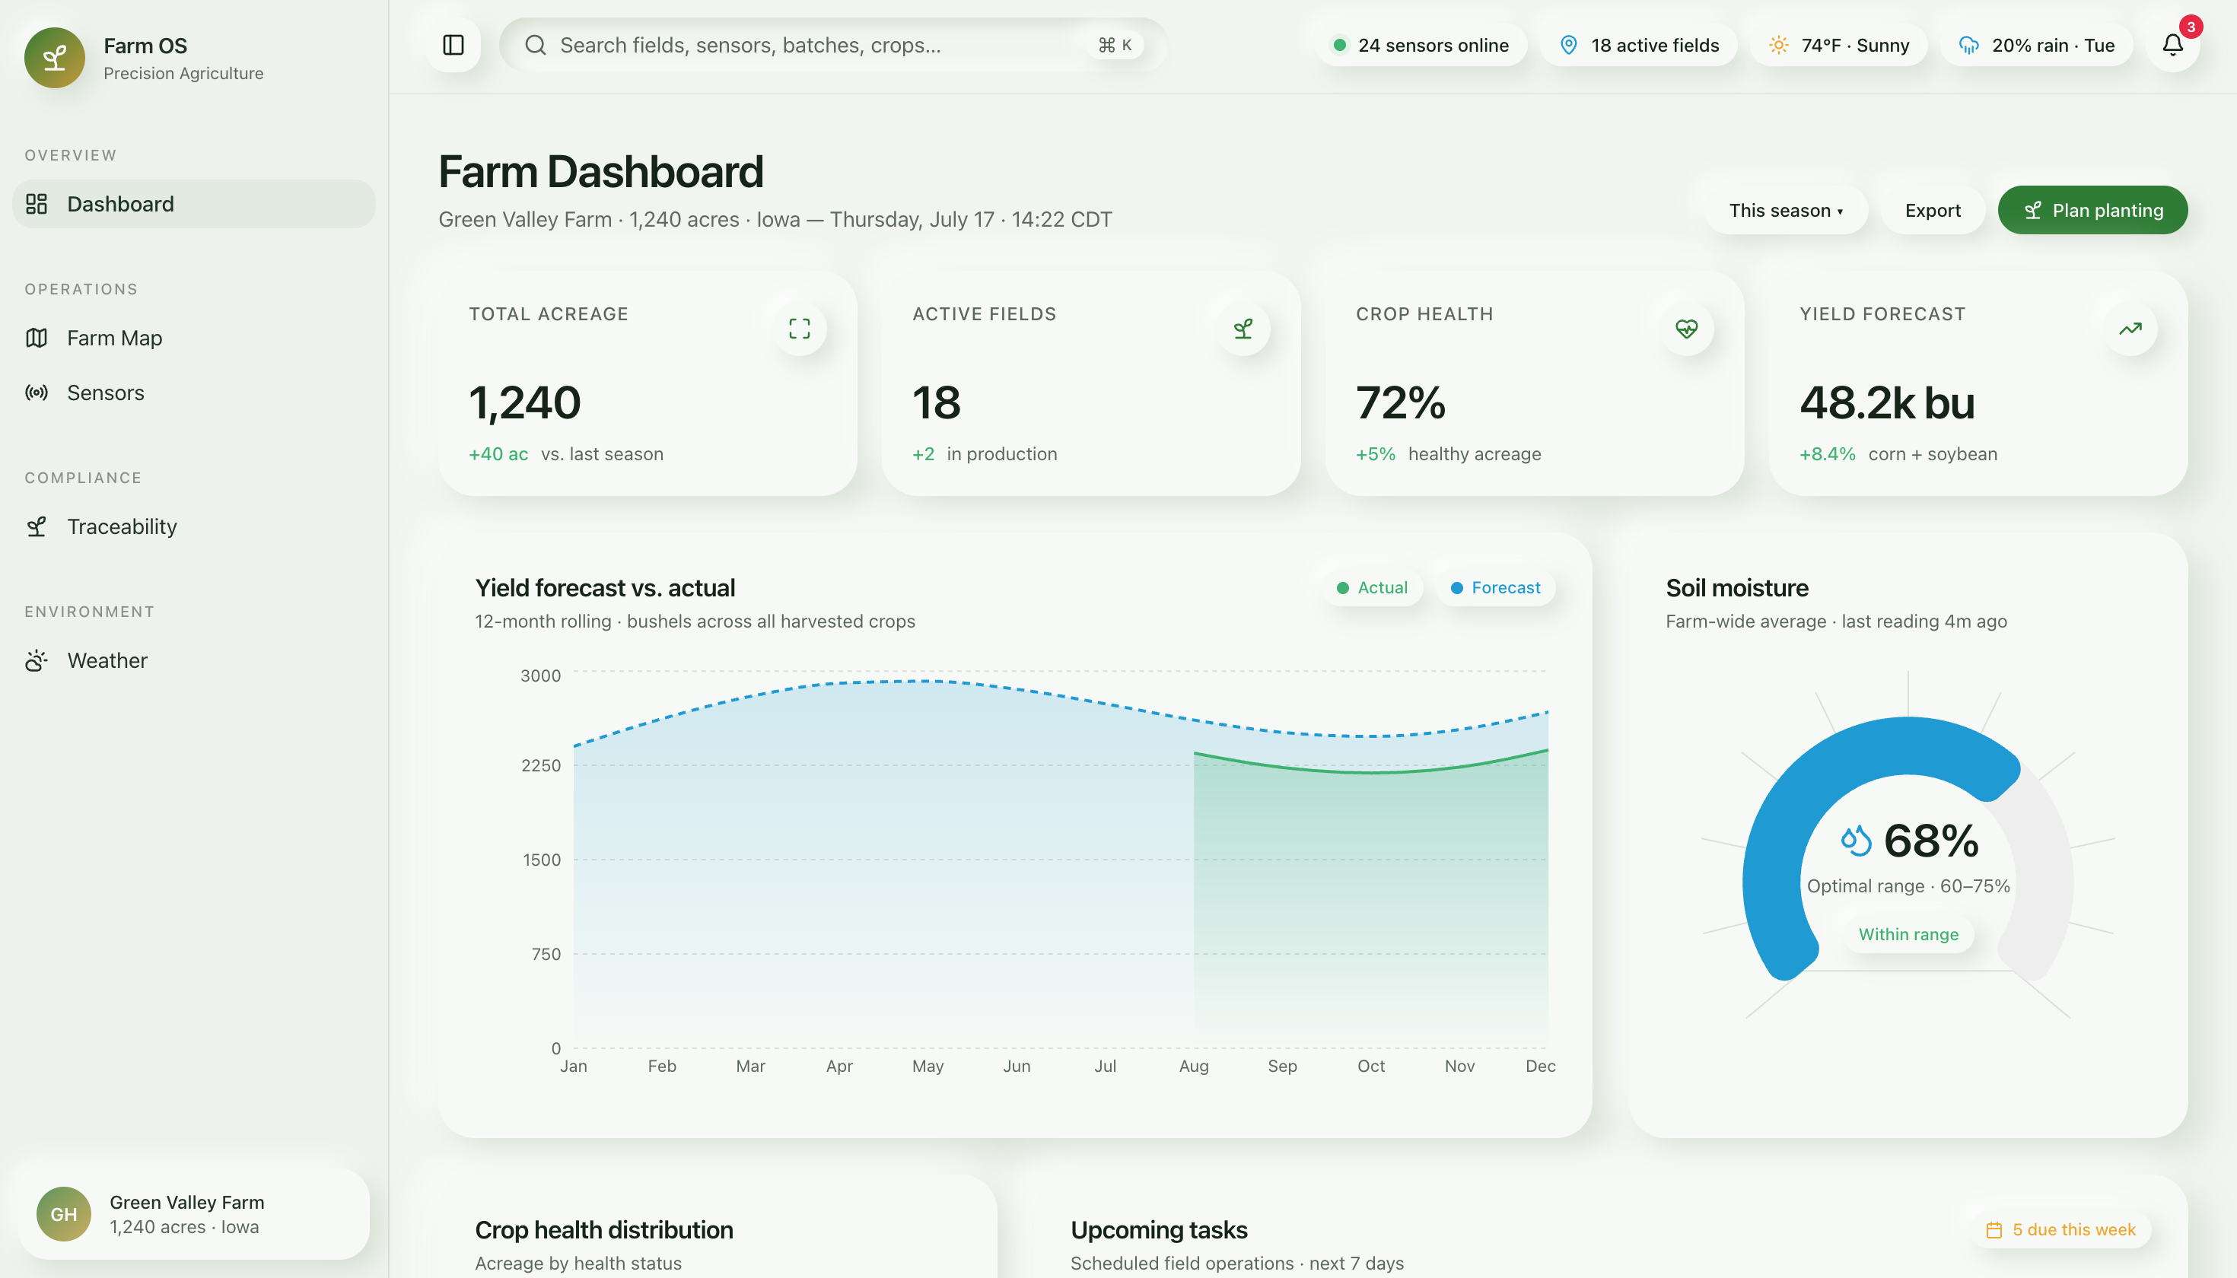
Task: Click the 48.2k bu yield value
Action: 1887,403
